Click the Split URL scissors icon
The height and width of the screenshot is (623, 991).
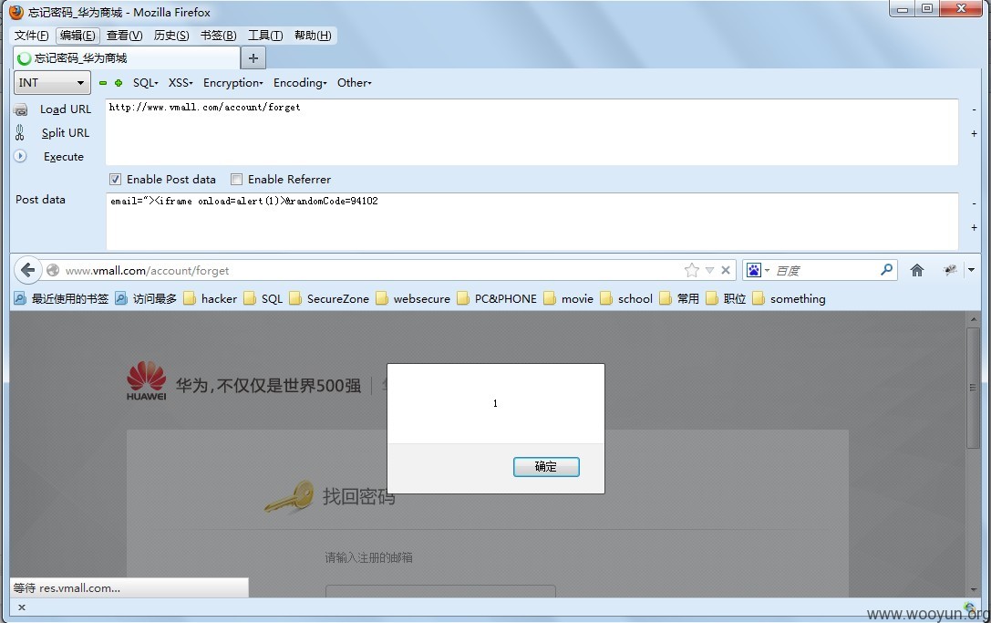(19, 133)
